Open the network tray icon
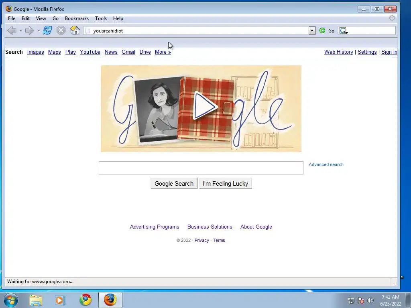The width and height of the screenshot is (411, 308). click(x=351, y=300)
